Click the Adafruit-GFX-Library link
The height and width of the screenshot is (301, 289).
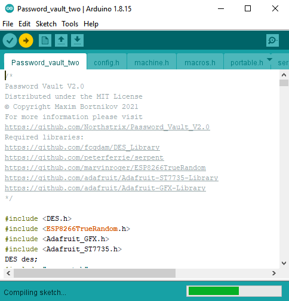[105, 188]
